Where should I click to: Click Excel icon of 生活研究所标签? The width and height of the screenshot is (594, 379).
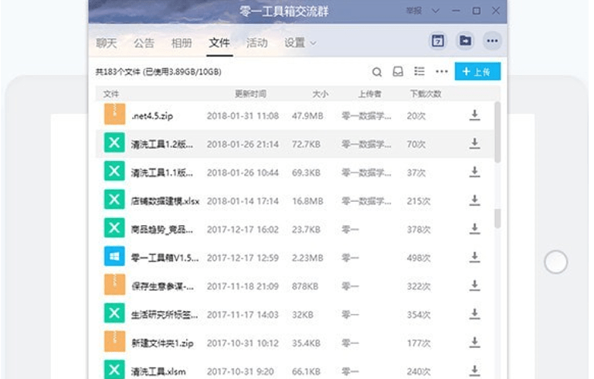click(114, 313)
